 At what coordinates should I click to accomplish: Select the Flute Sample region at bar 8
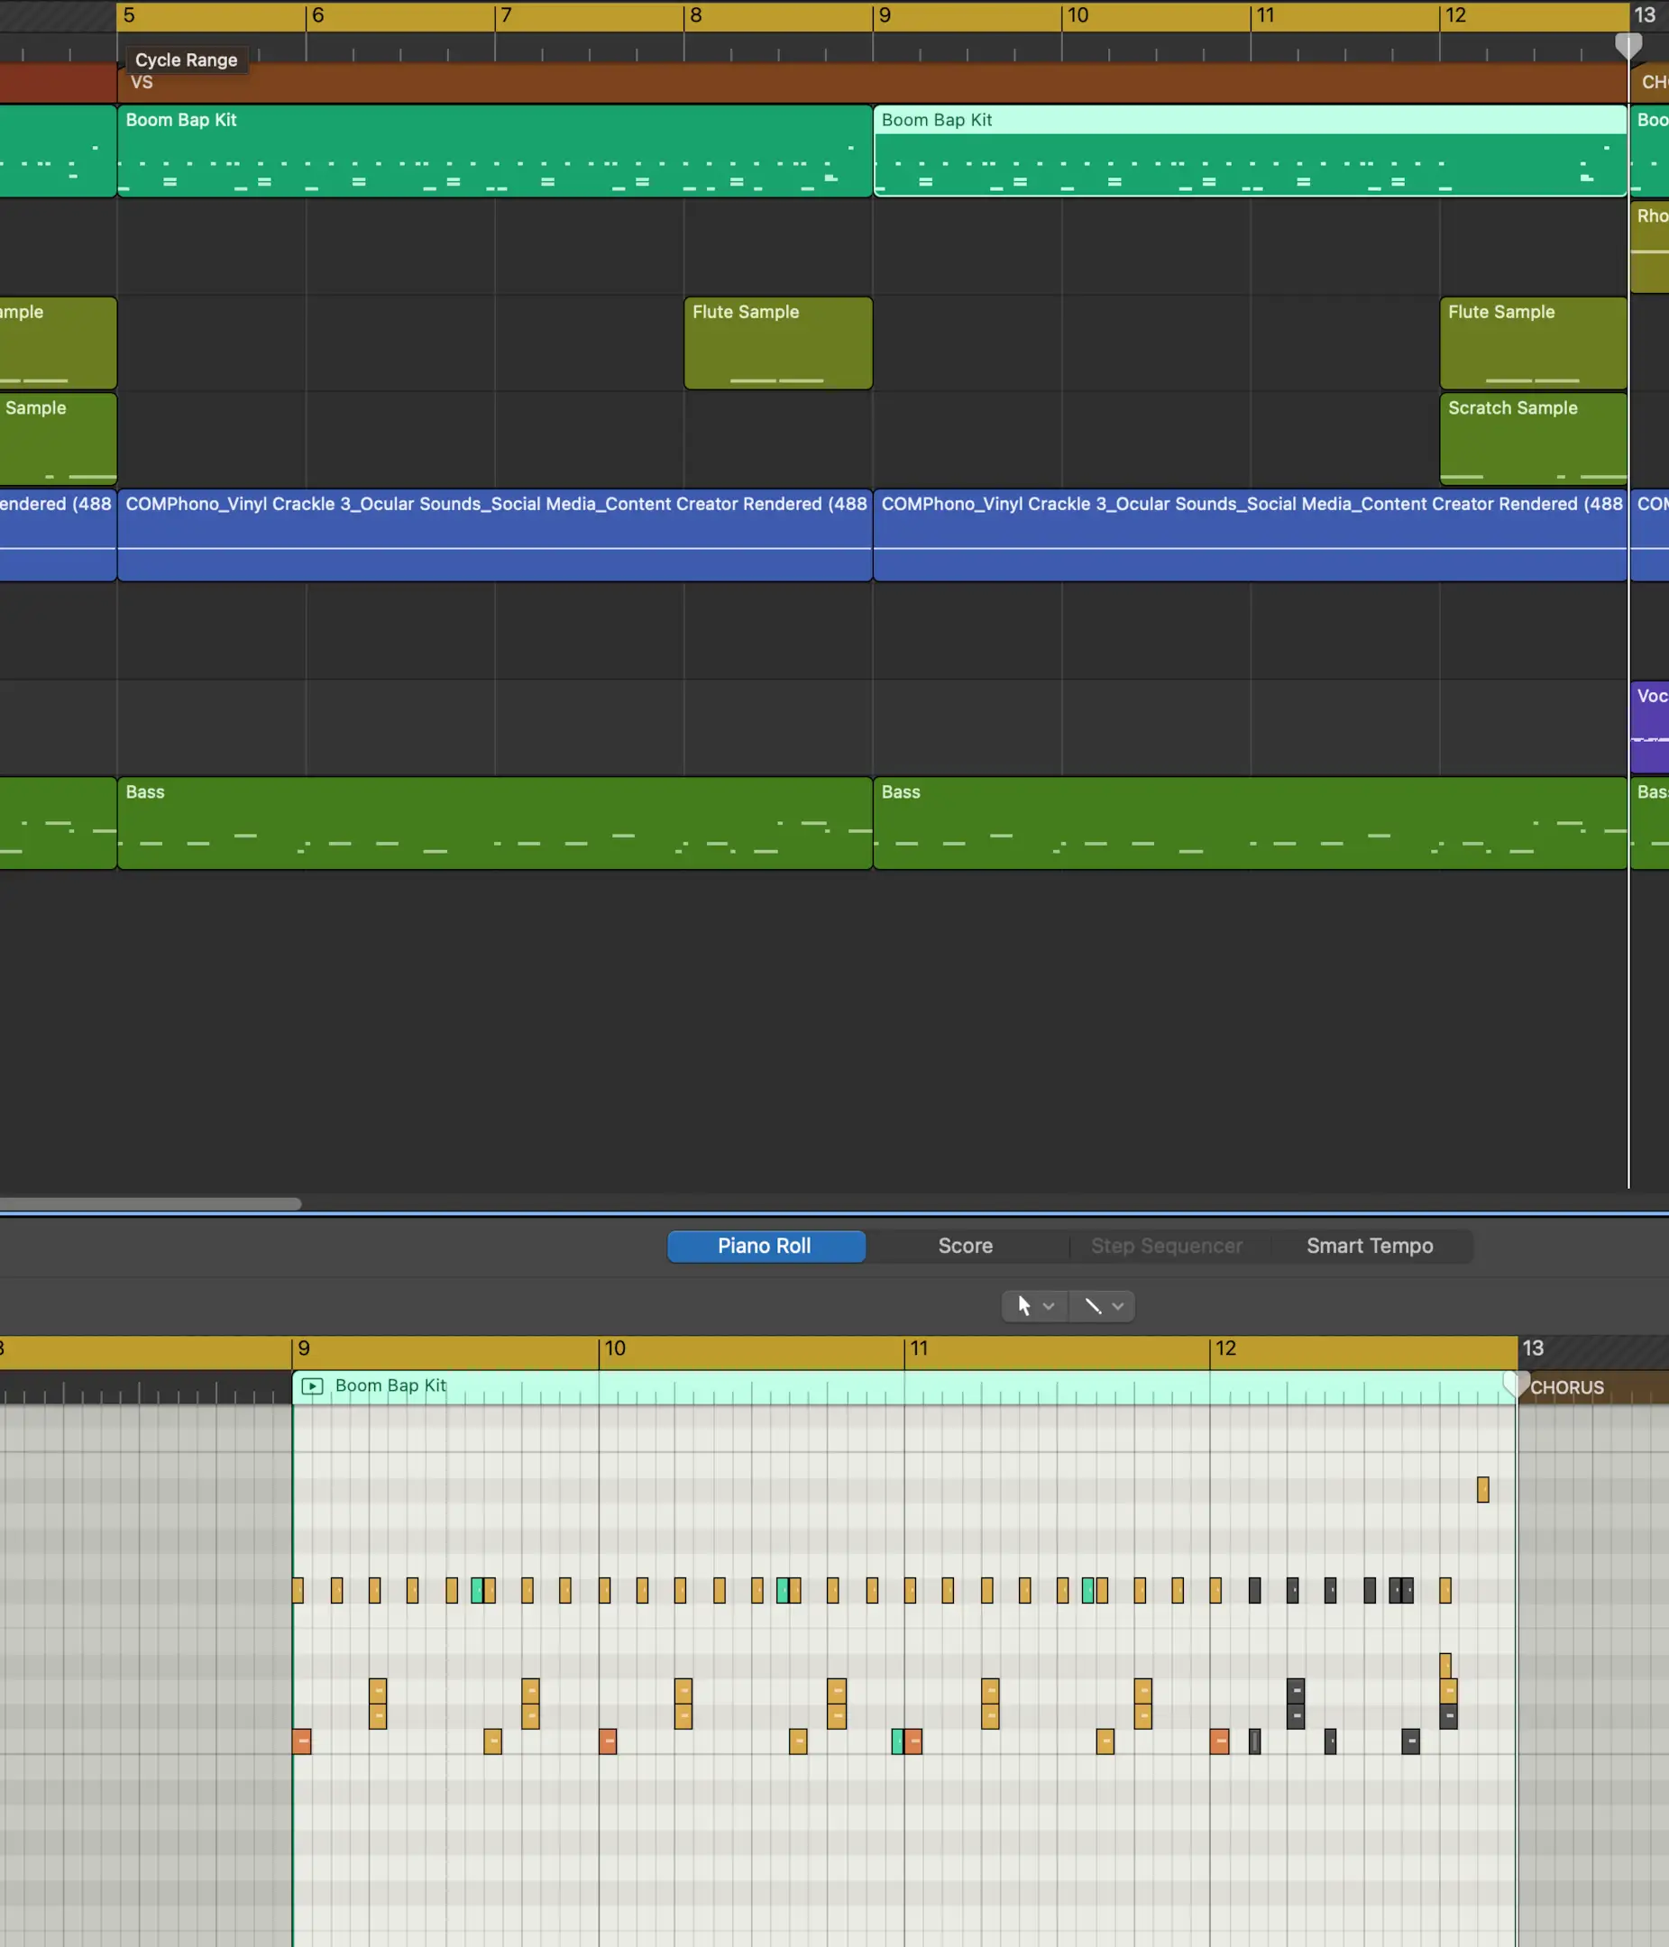777,343
